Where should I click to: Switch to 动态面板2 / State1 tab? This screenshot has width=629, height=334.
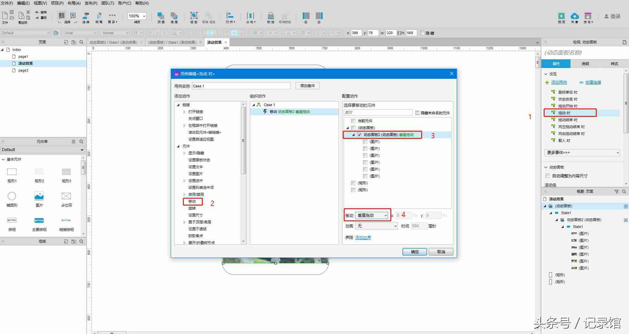pos(113,42)
